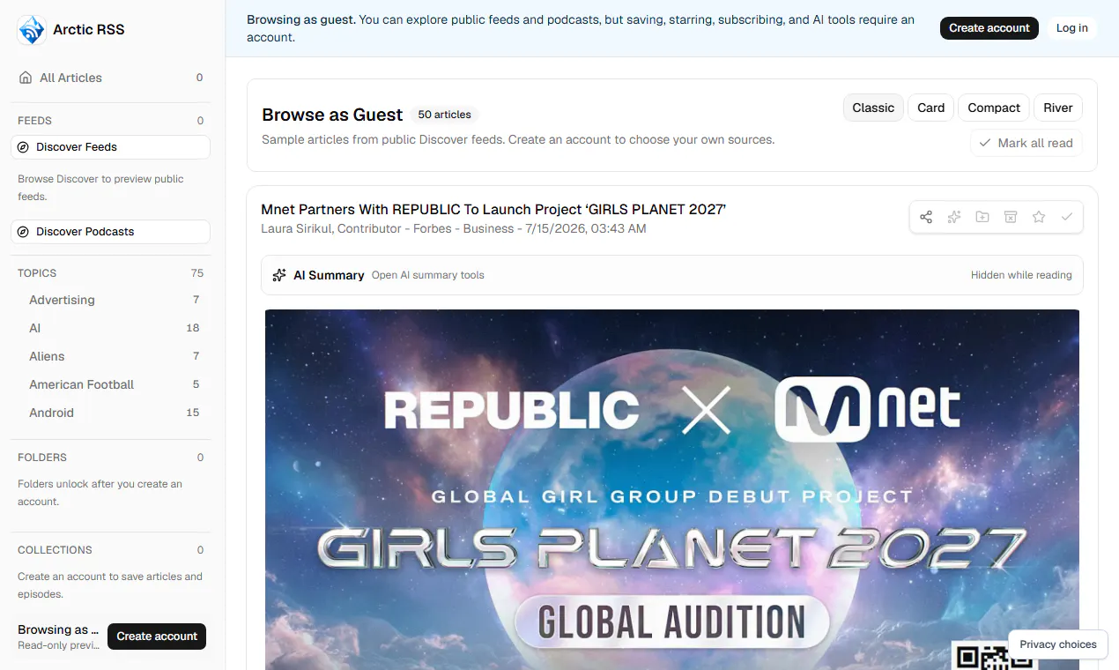Click Create account in top banner
The image size is (1119, 670).
point(989,28)
